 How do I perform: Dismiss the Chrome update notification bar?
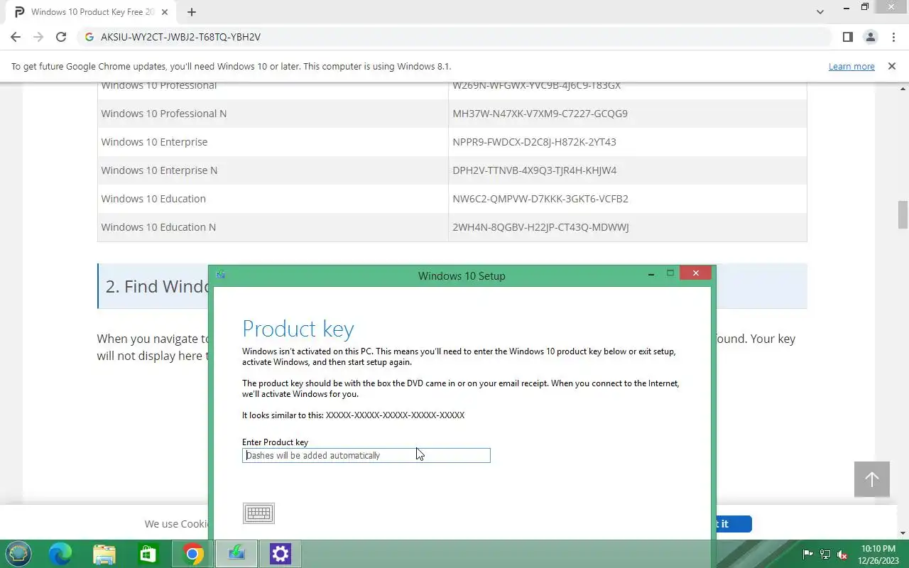click(891, 66)
